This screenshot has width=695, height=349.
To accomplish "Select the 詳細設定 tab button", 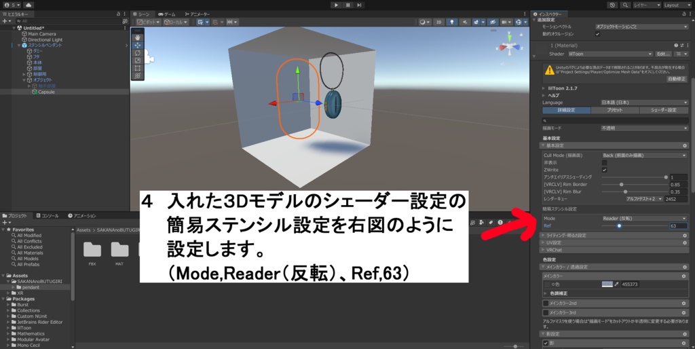I will pos(567,110).
